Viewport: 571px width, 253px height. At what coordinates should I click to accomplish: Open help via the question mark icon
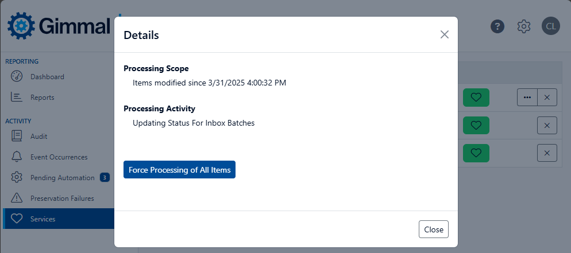497,26
